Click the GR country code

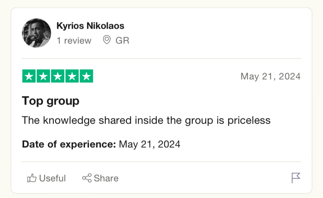click(122, 40)
